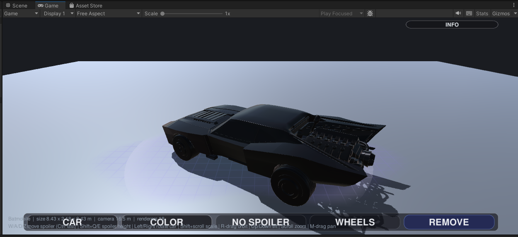The width and height of the screenshot is (518, 237).
Task: Open the Free Aspect resolution dropdown
Action: point(108,14)
